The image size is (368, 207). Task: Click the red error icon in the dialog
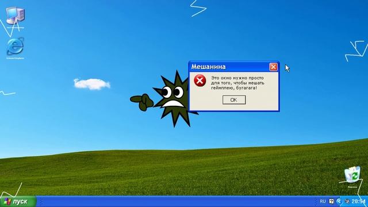[200, 80]
